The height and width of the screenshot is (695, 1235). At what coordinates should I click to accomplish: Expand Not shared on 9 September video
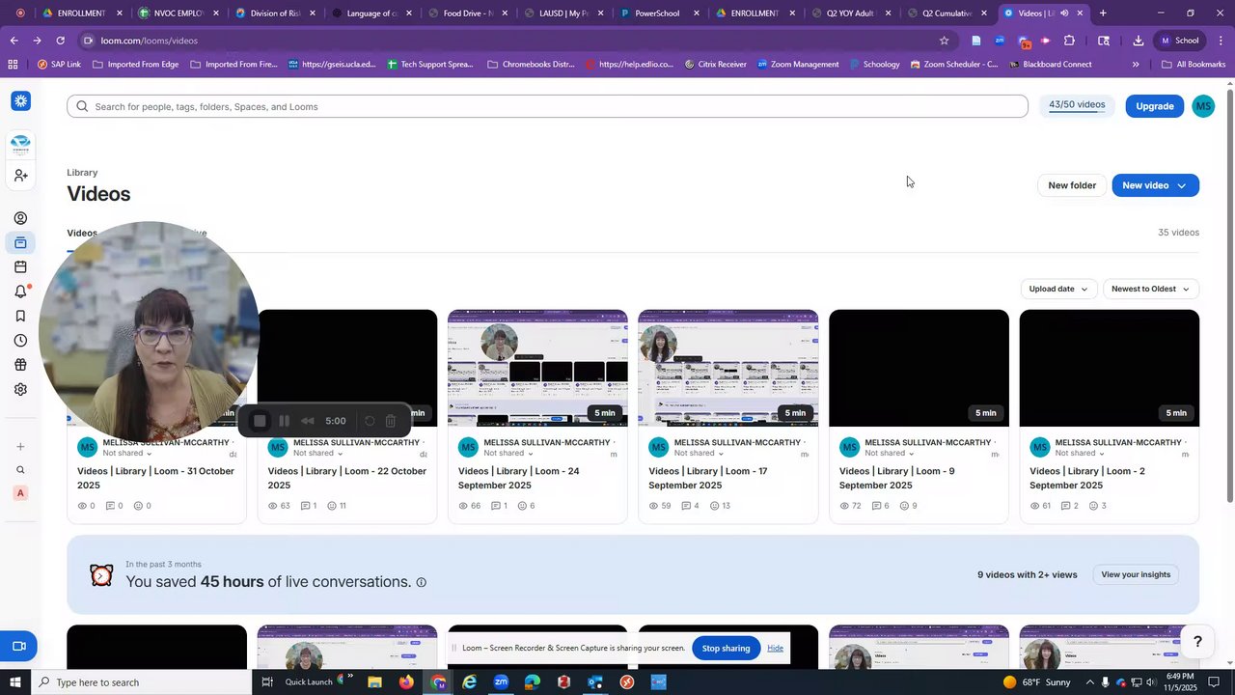889,453
